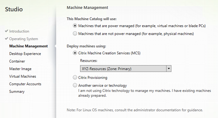Select machines that are power managed option
The image size is (218, 118).
(x=75, y=26)
